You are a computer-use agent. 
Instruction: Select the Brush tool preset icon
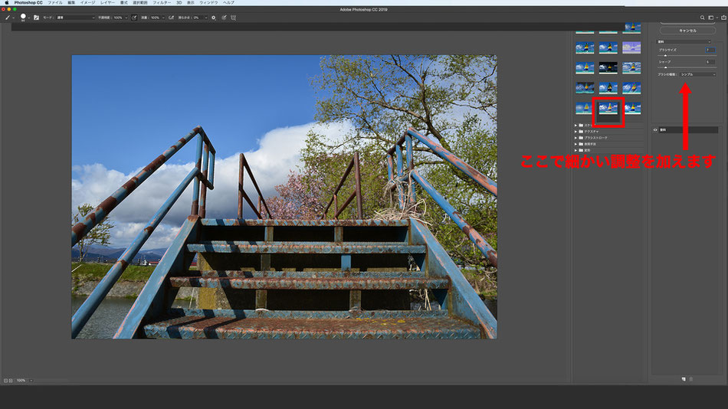coord(8,18)
